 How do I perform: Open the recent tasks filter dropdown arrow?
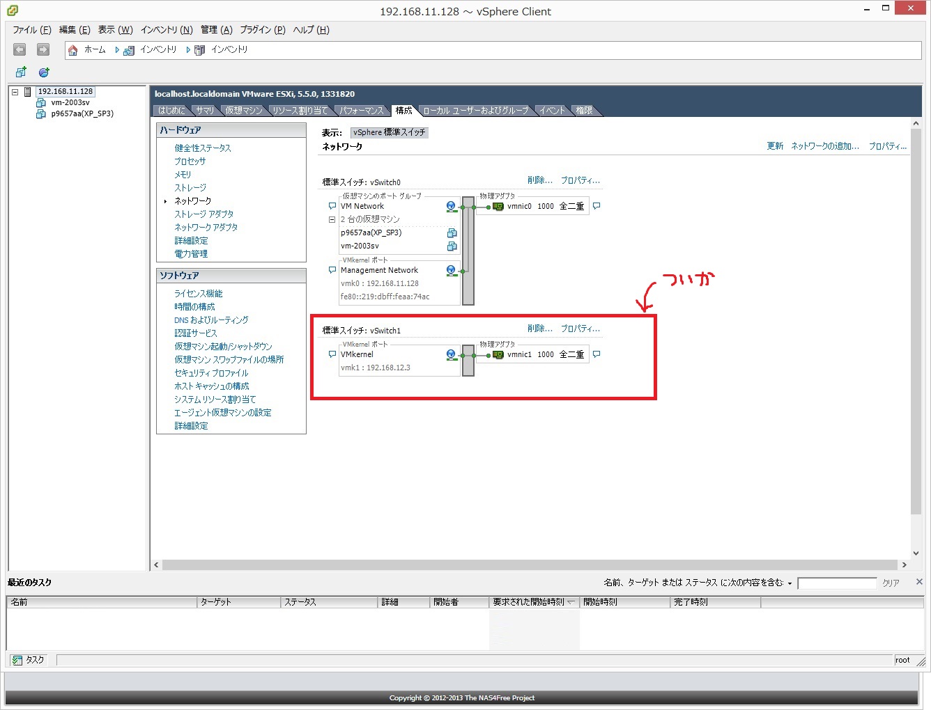click(x=790, y=583)
